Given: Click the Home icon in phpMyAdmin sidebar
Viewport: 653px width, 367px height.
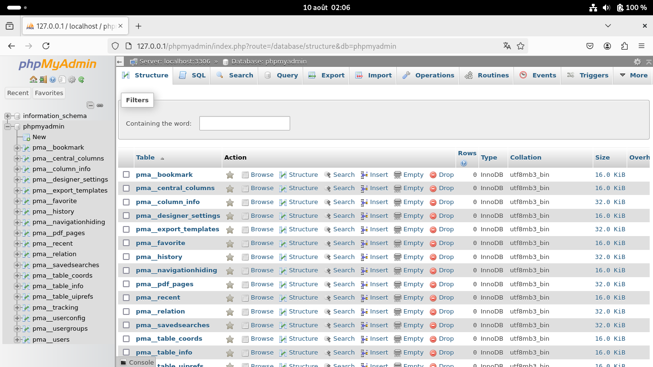Looking at the screenshot, I should click(33, 80).
